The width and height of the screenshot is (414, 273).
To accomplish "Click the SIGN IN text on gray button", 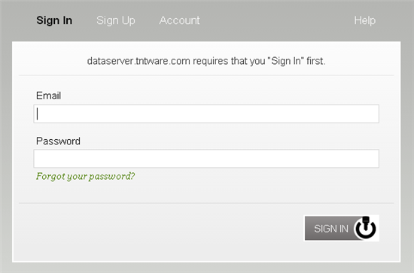I will (x=331, y=229).
